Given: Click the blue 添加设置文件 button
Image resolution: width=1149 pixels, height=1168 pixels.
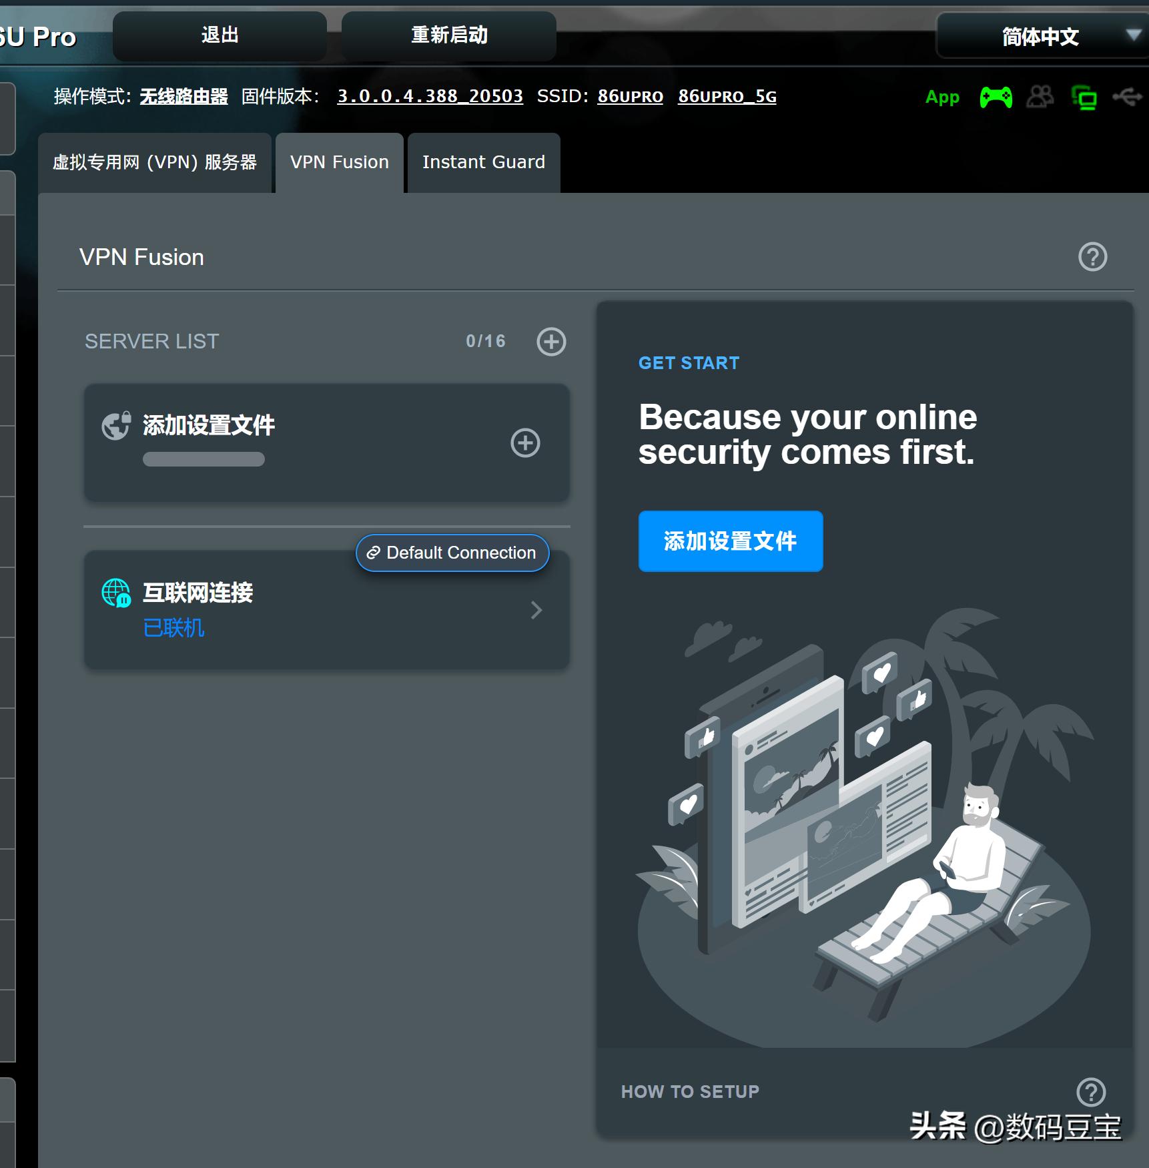Looking at the screenshot, I should (x=730, y=541).
